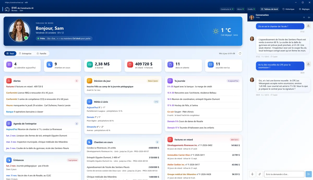Click the green card icon beside '2,38 M$'
This screenshot has width=313, height=180.
point(90,64)
